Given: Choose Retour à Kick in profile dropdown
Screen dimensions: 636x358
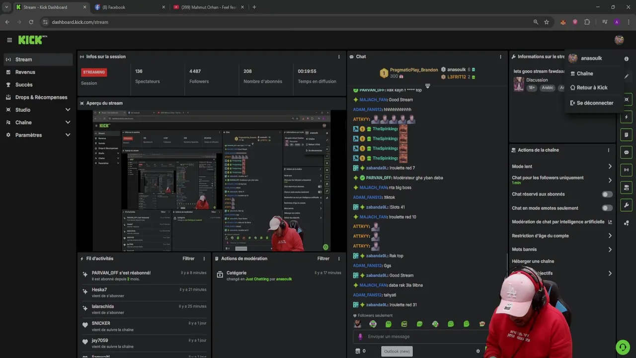Looking at the screenshot, I should (x=592, y=88).
